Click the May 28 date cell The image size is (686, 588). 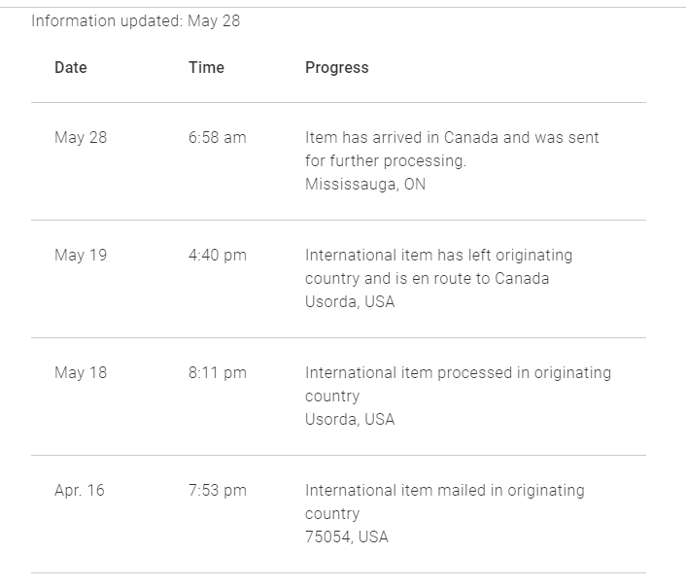pyautogui.click(x=81, y=138)
